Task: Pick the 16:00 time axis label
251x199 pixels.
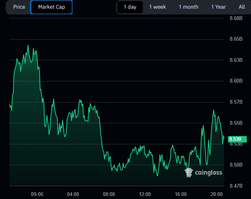Action: pyautogui.click(x=181, y=194)
